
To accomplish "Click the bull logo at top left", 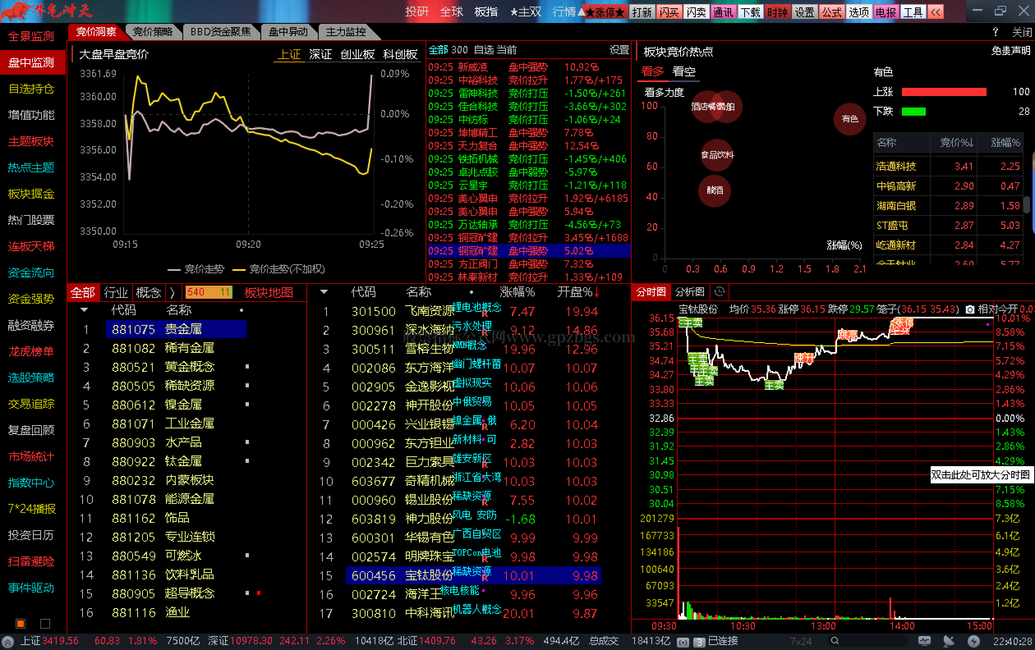I will coord(16,11).
